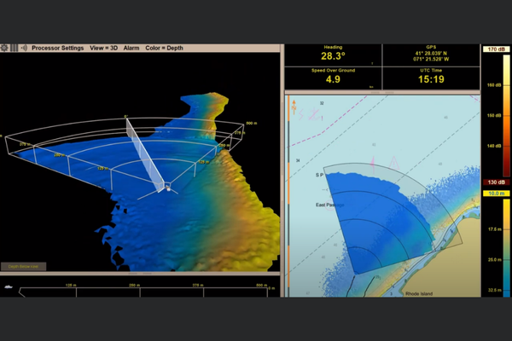Open the settings gear icon

click(x=4, y=48)
